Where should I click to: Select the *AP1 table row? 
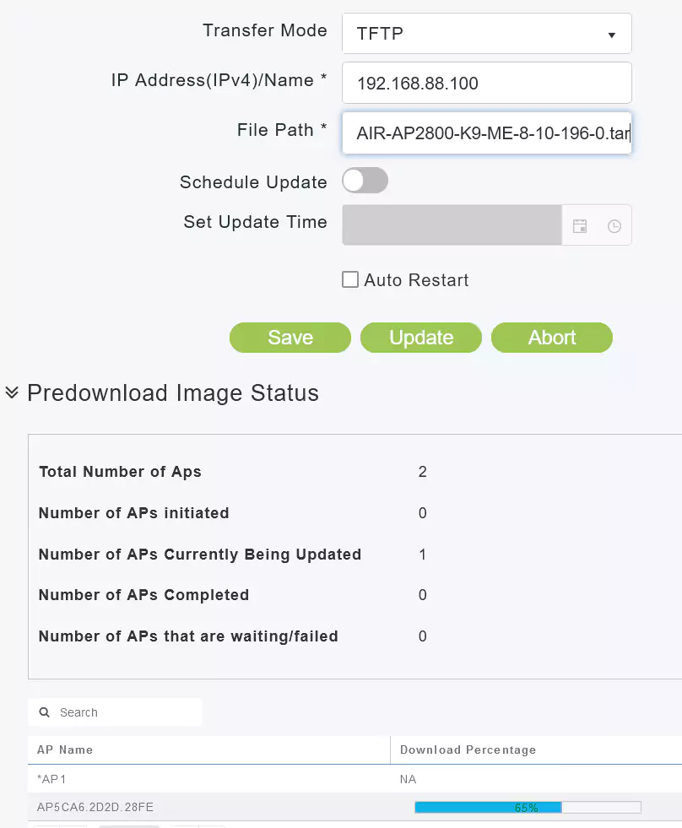point(53,779)
